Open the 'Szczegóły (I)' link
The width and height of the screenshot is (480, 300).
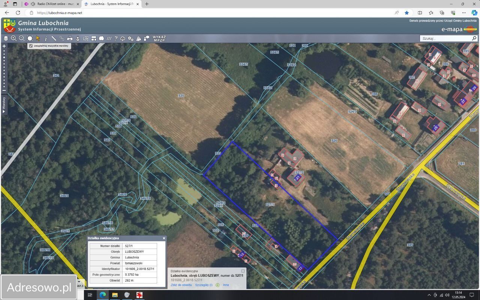tap(204, 285)
